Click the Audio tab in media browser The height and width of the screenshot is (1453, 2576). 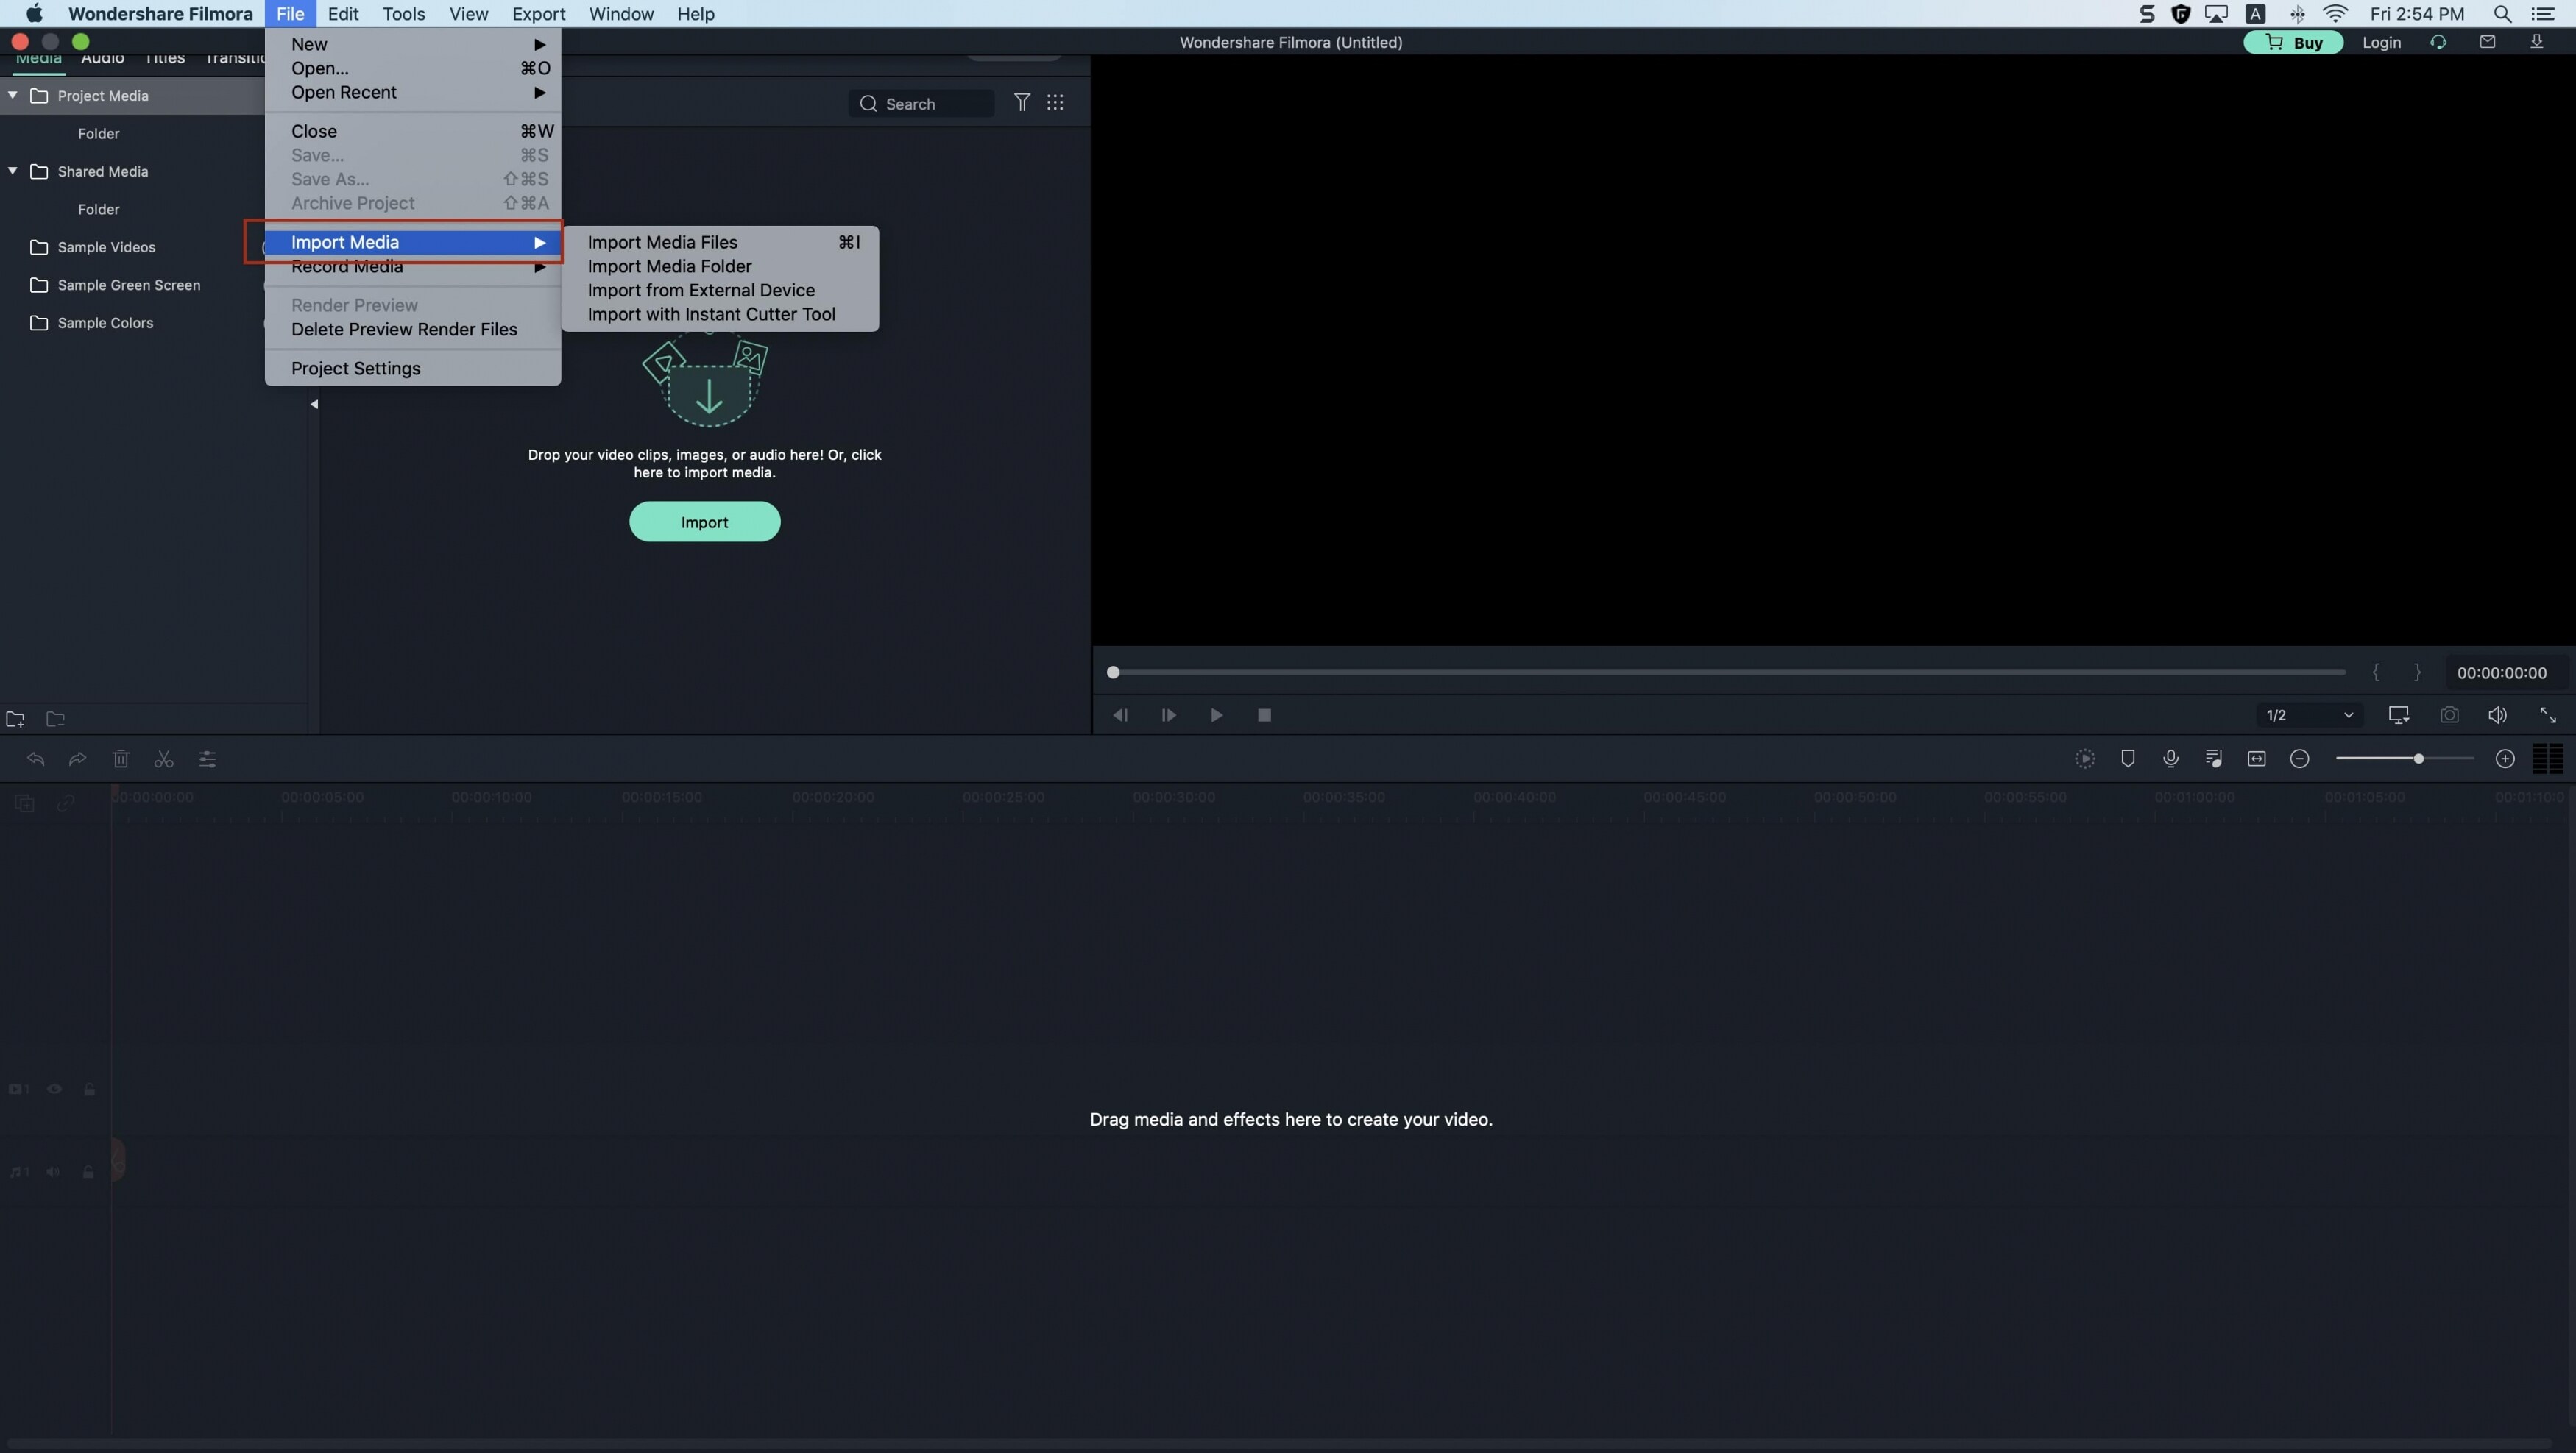(x=101, y=57)
